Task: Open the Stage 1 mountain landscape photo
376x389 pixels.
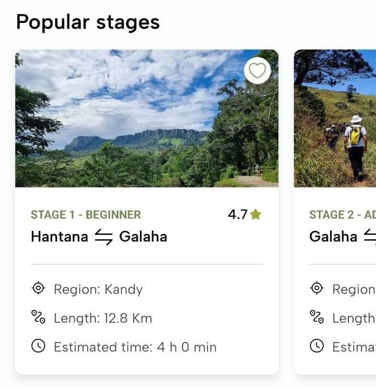Action: (147, 119)
